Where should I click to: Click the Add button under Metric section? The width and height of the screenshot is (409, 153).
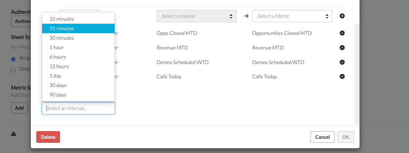coord(19,108)
